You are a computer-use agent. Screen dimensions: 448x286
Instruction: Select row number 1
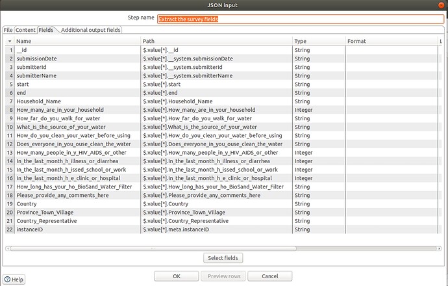click(10, 50)
